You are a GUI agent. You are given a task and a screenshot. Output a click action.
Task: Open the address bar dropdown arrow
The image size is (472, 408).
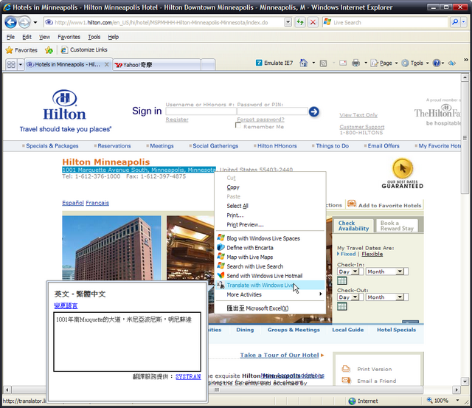point(288,22)
